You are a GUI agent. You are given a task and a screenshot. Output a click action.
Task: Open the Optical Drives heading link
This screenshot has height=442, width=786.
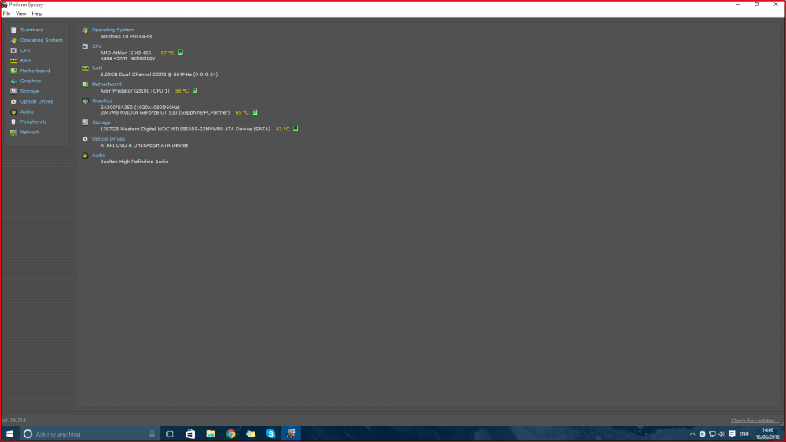(108, 139)
